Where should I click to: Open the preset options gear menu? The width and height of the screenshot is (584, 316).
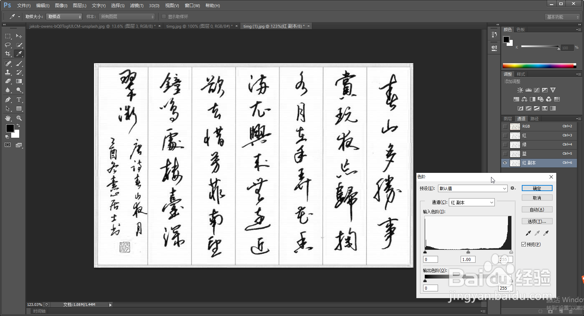coord(513,188)
